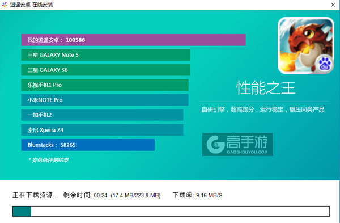Image resolution: width=340 pixels, height=223 pixels.
Task: Click the download progress bar
Action: [171, 211]
